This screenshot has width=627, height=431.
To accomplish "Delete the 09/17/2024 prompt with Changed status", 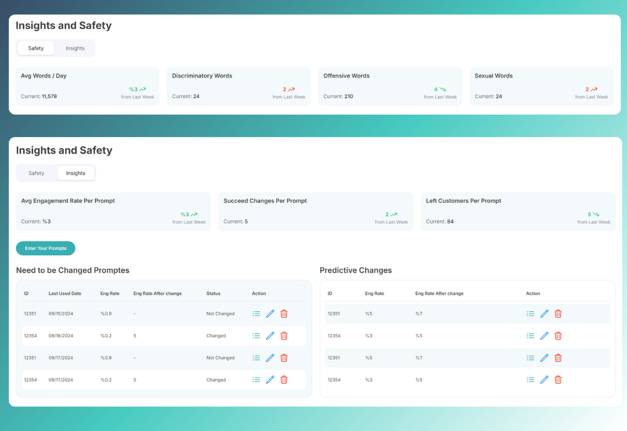I will (x=284, y=380).
